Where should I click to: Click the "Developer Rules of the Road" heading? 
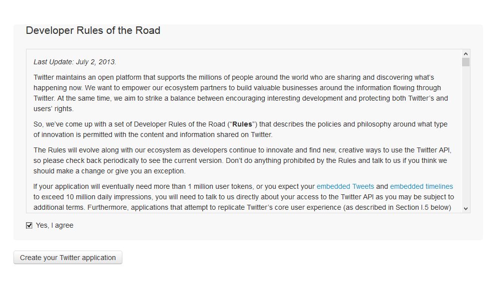point(93,31)
